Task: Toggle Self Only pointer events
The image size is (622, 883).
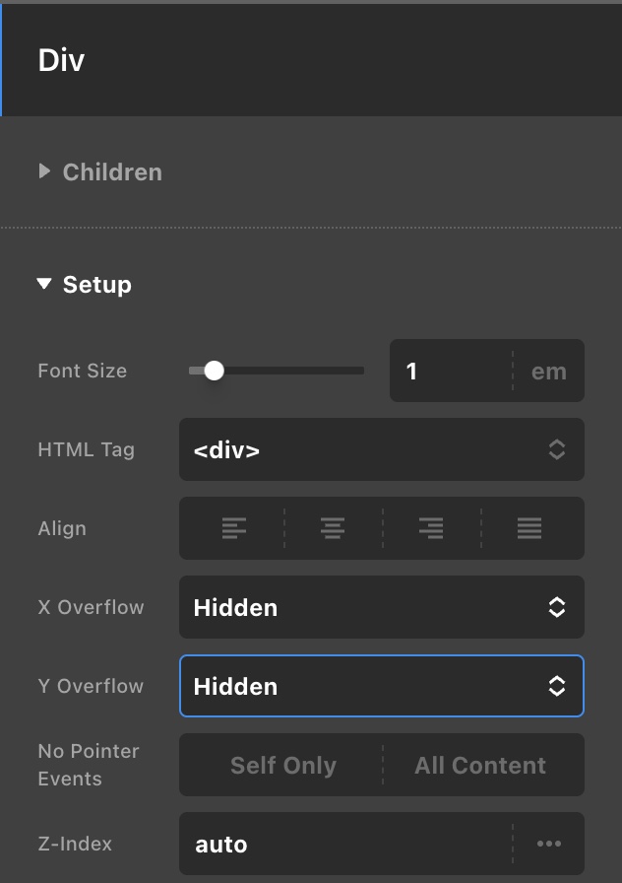Action: click(282, 765)
